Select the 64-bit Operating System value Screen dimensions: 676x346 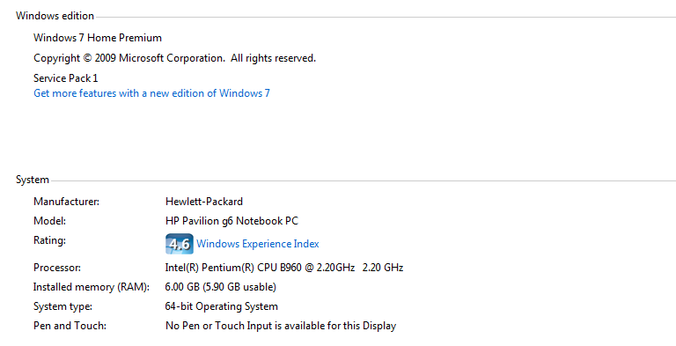click(221, 306)
